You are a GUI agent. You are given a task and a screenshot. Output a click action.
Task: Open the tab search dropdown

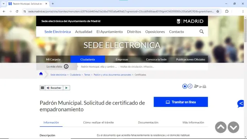click(x=3, y=3)
